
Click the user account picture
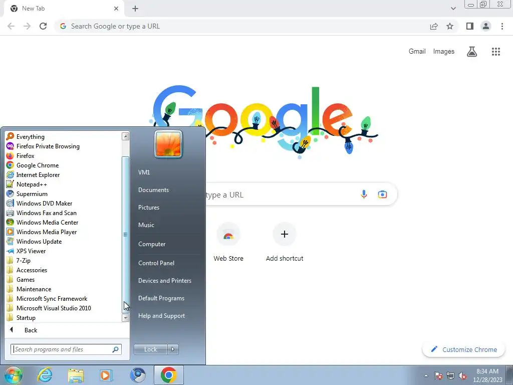pyautogui.click(x=168, y=144)
